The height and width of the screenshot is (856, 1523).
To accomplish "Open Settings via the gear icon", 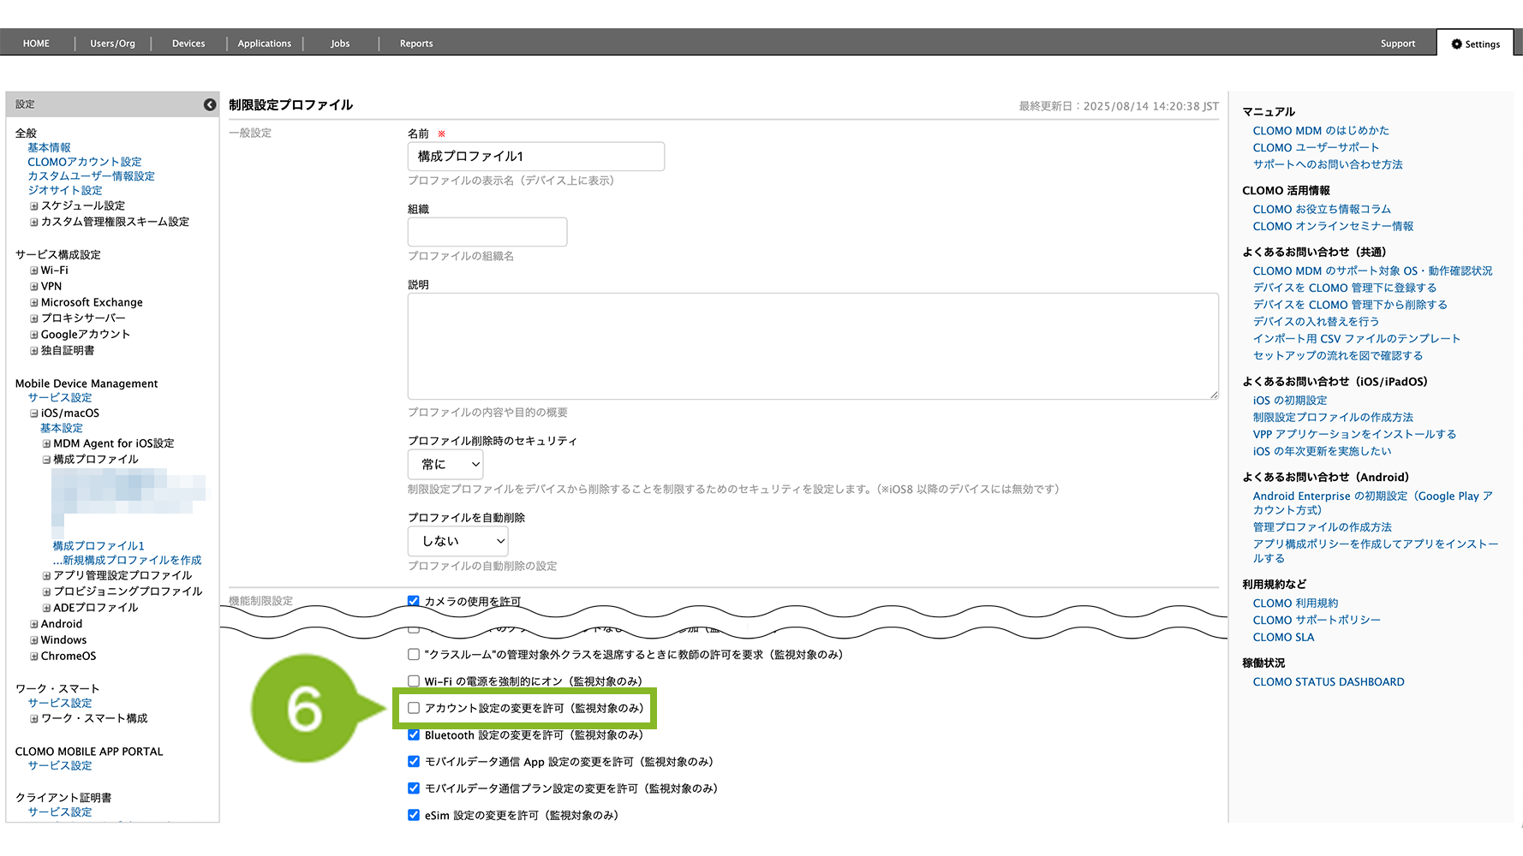I will click(1456, 44).
